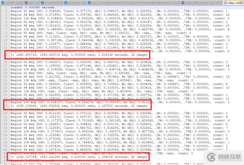
Task: Place cursor in the '16 images' summary line
Action: [x=79, y=55]
